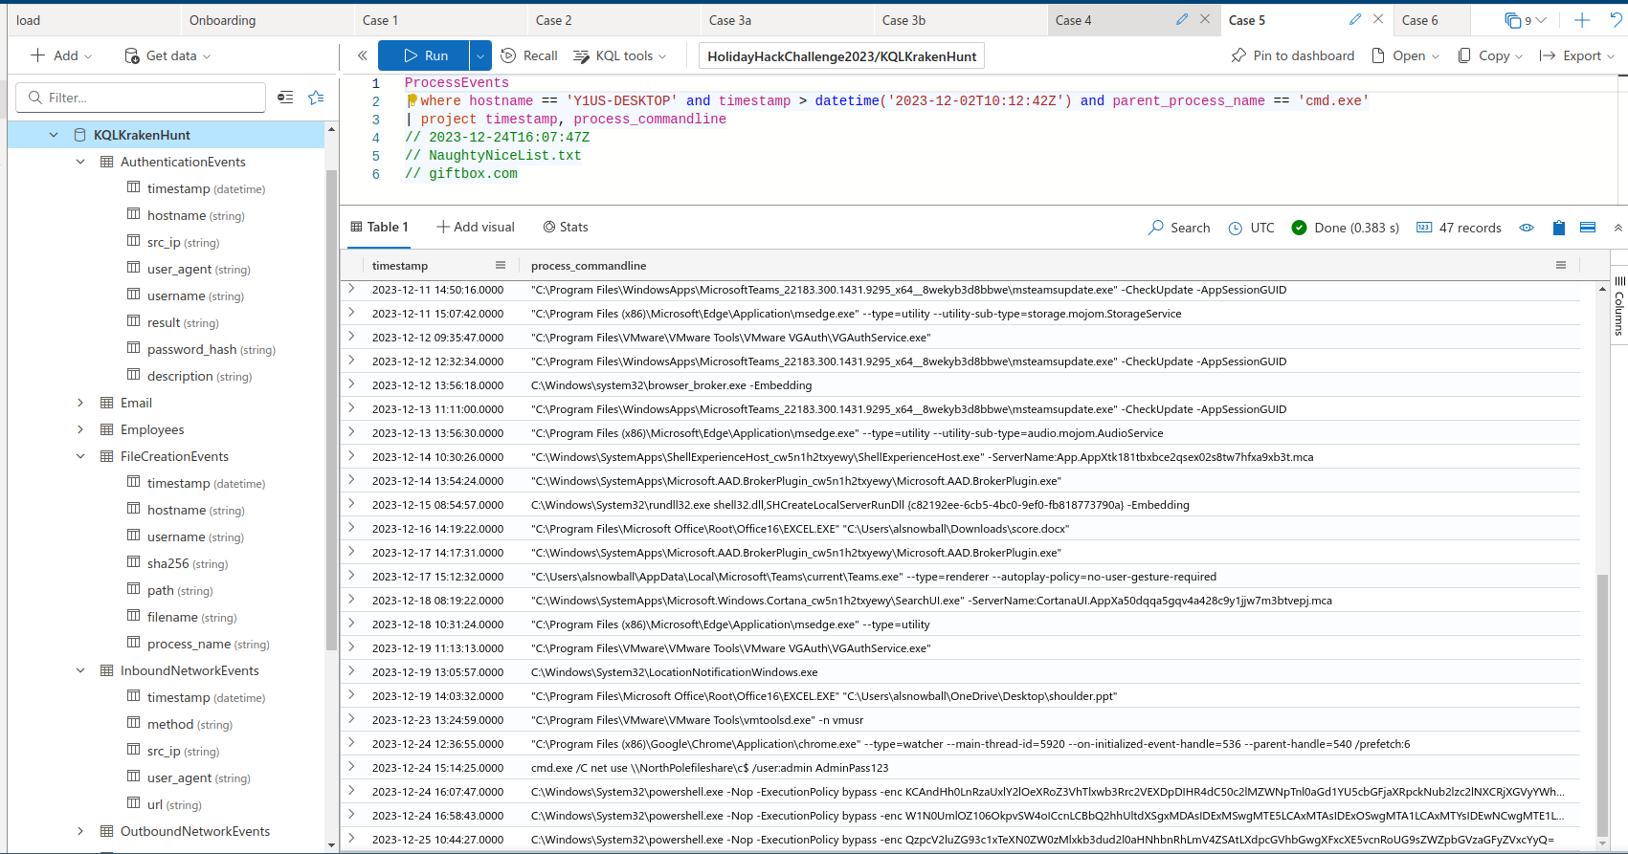Screen dimensions: 1628x854
Task: Click the cmd.exe net use command cell
Action: (x=709, y=768)
